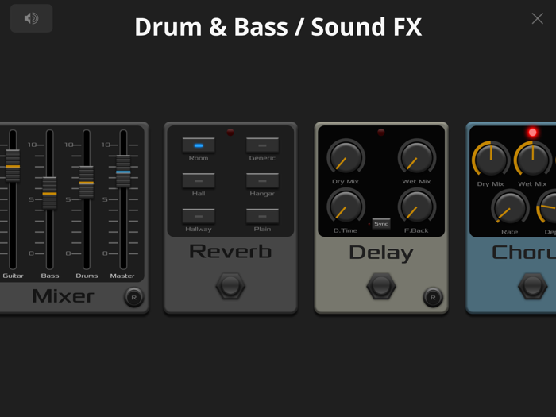Reset the Delay pedal with R button
The height and width of the screenshot is (417, 556).
pyautogui.click(x=433, y=297)
